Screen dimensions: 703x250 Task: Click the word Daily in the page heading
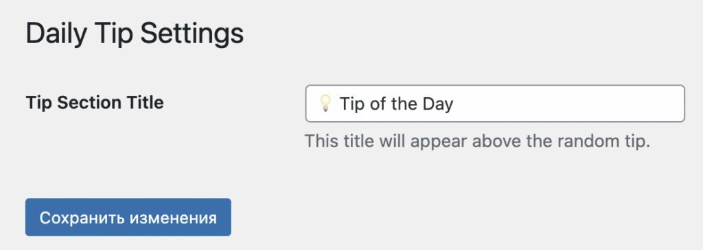(x=55, y=34)
